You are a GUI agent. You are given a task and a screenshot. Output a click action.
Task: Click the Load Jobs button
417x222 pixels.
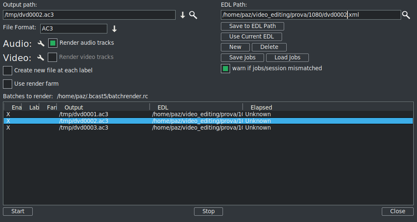(x=287, y=58)
